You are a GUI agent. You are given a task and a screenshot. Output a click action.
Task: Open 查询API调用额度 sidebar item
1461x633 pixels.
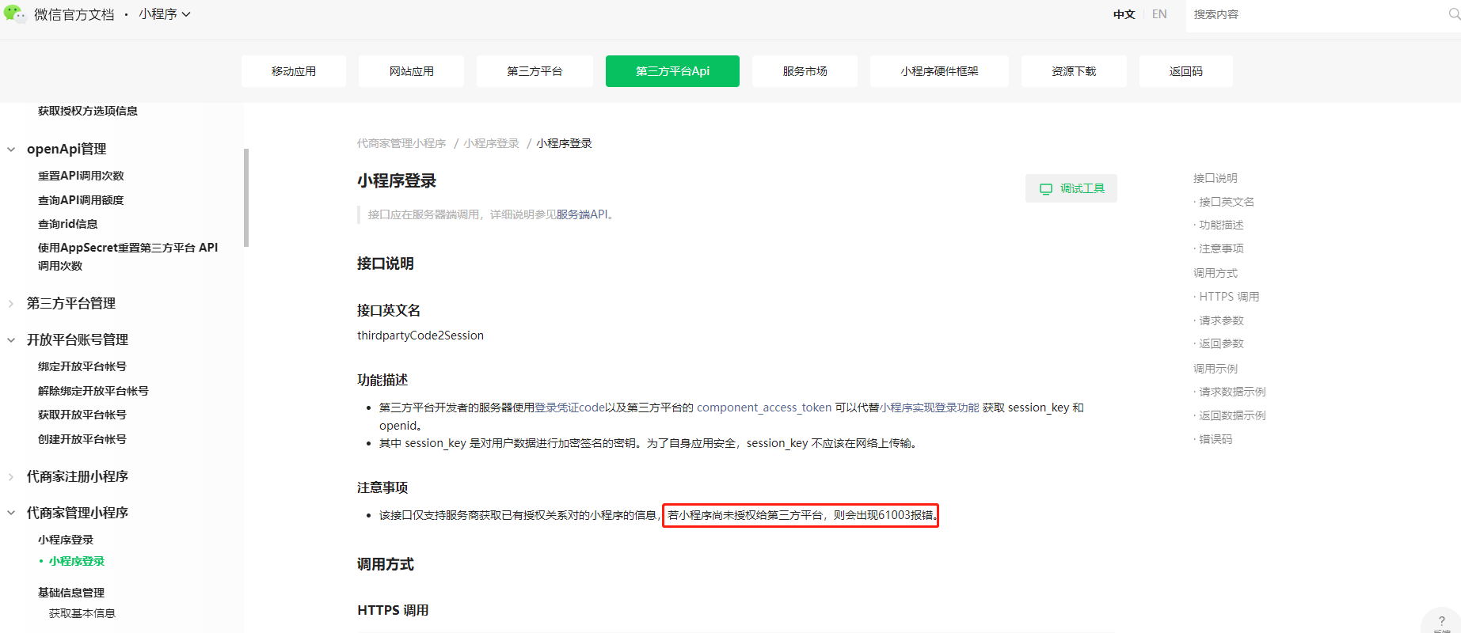pyautogui.click(x=81, y=200)
